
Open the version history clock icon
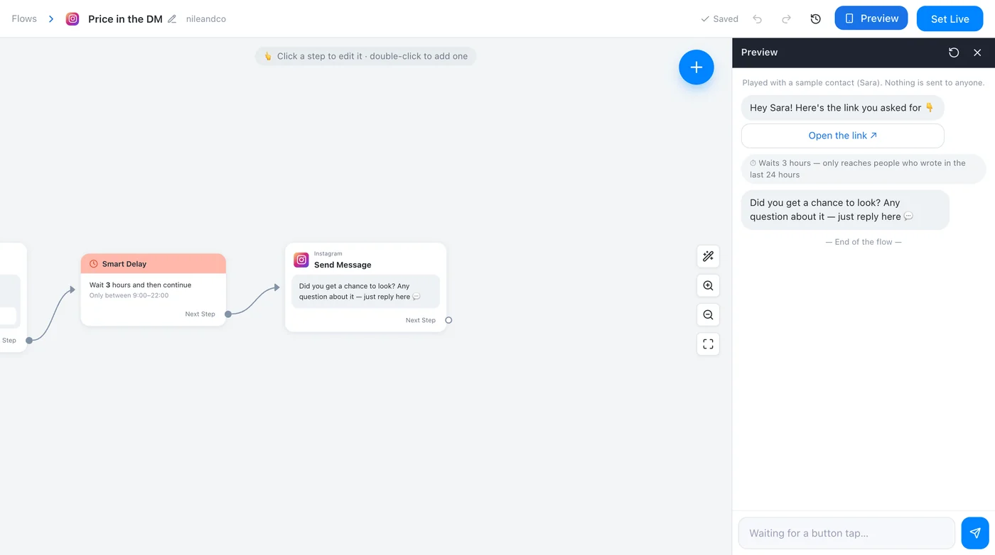point(816,19)
